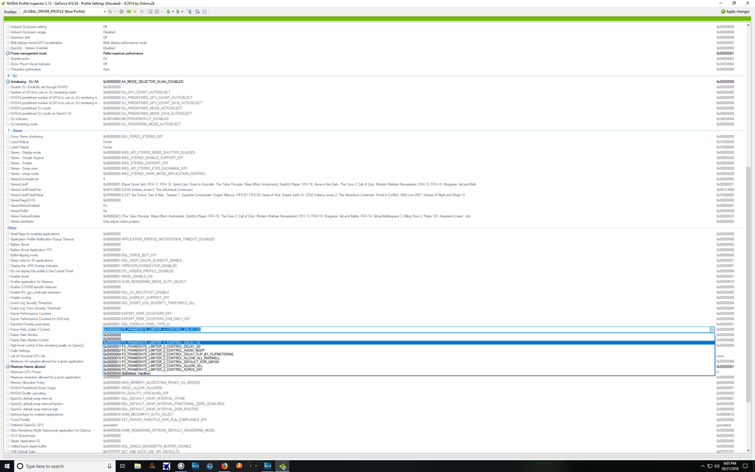Click the X delete-profile toolbar icon
The image size is (755, 472).
tap(142, 11)
